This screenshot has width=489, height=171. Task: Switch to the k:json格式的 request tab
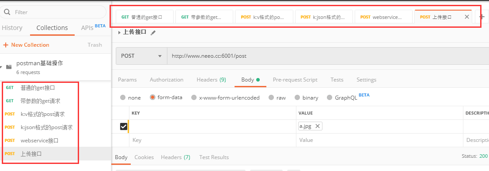pyautogui.click(x=324, y=17)
